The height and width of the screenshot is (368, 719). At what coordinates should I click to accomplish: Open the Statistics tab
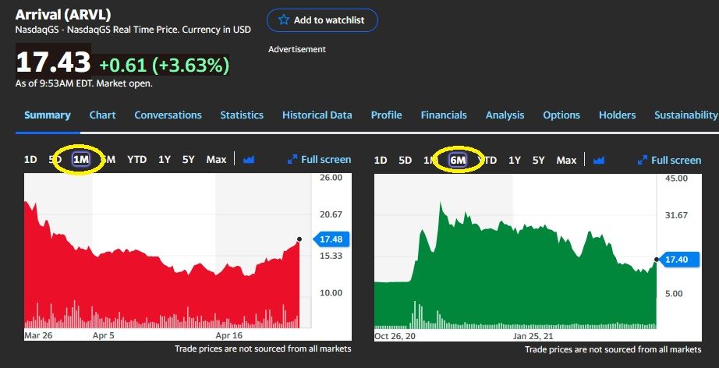[x=242, y=115]
